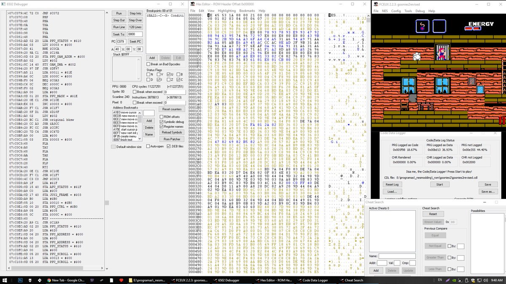Click the Run Line button

[x=119, y=27]
